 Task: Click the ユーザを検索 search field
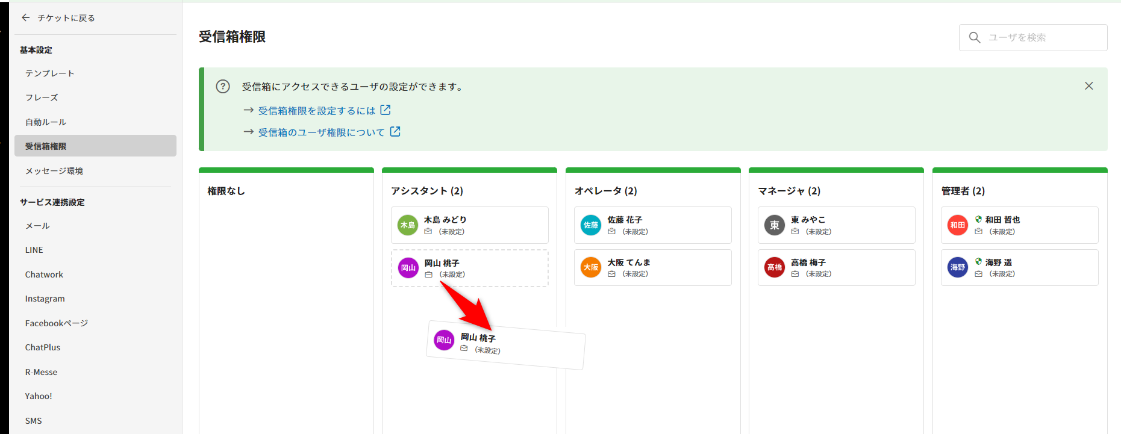(1042, 37)
